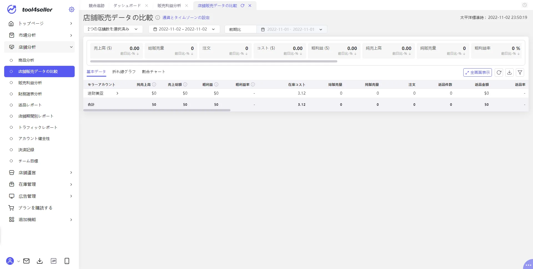
Task: Click the 広告管理 monitor icon
Action: (12, 196)
